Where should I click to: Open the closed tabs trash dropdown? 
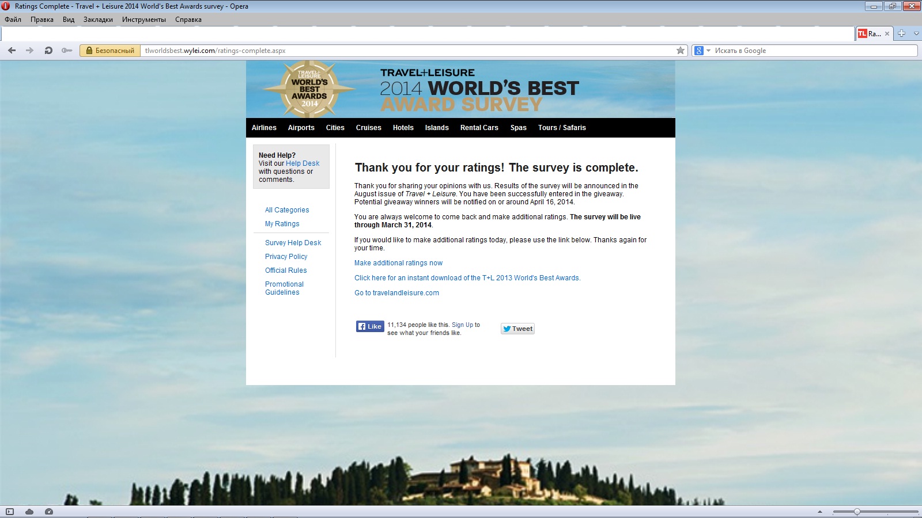916,33
